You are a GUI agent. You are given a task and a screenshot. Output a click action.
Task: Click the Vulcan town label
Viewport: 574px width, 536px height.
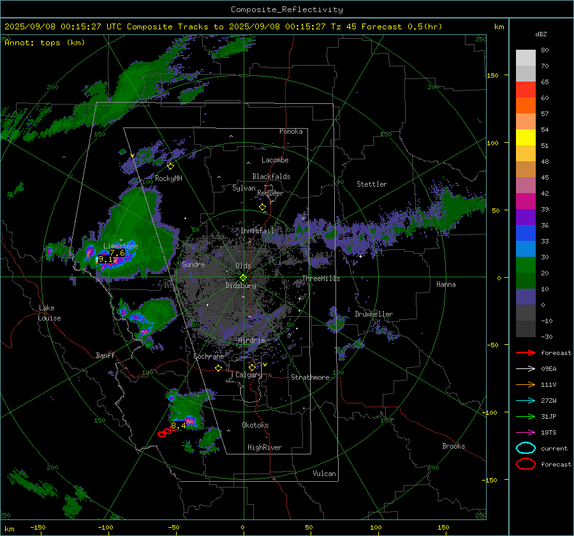tap(324, 474)
